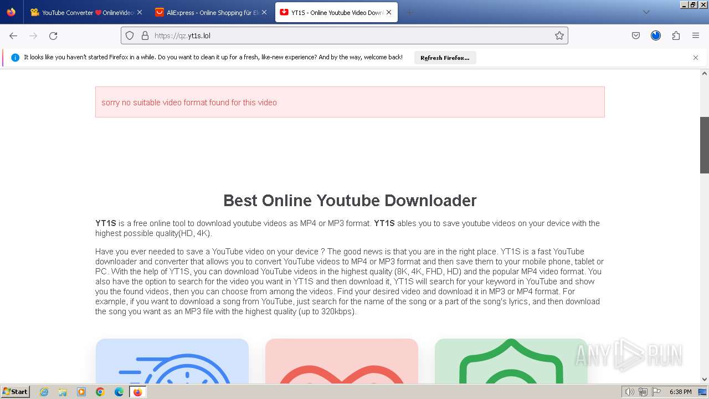Click the 'Best Online Youtube Downloader' heading
Viewport: 709px width, 399px height.
350,200
